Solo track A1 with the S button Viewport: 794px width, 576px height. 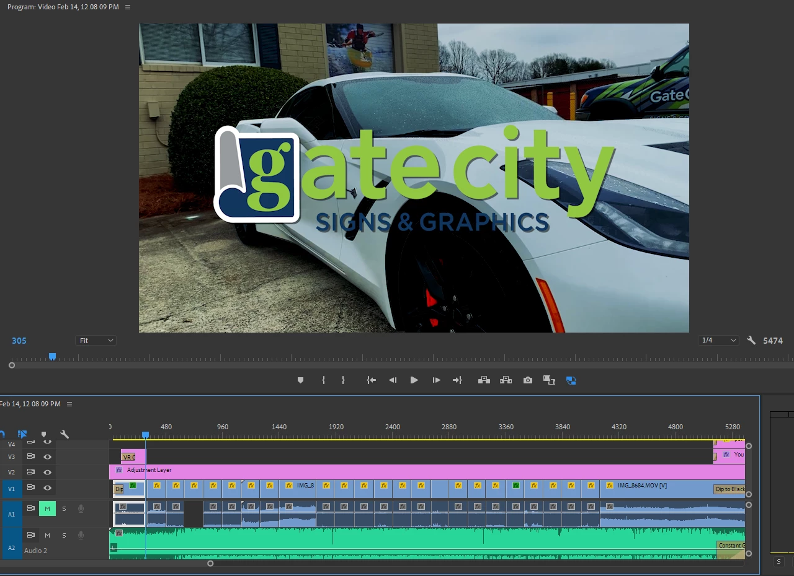tap(64, 508)
